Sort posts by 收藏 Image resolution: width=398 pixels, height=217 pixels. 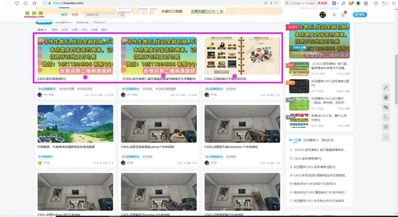[x=95, y=30]
